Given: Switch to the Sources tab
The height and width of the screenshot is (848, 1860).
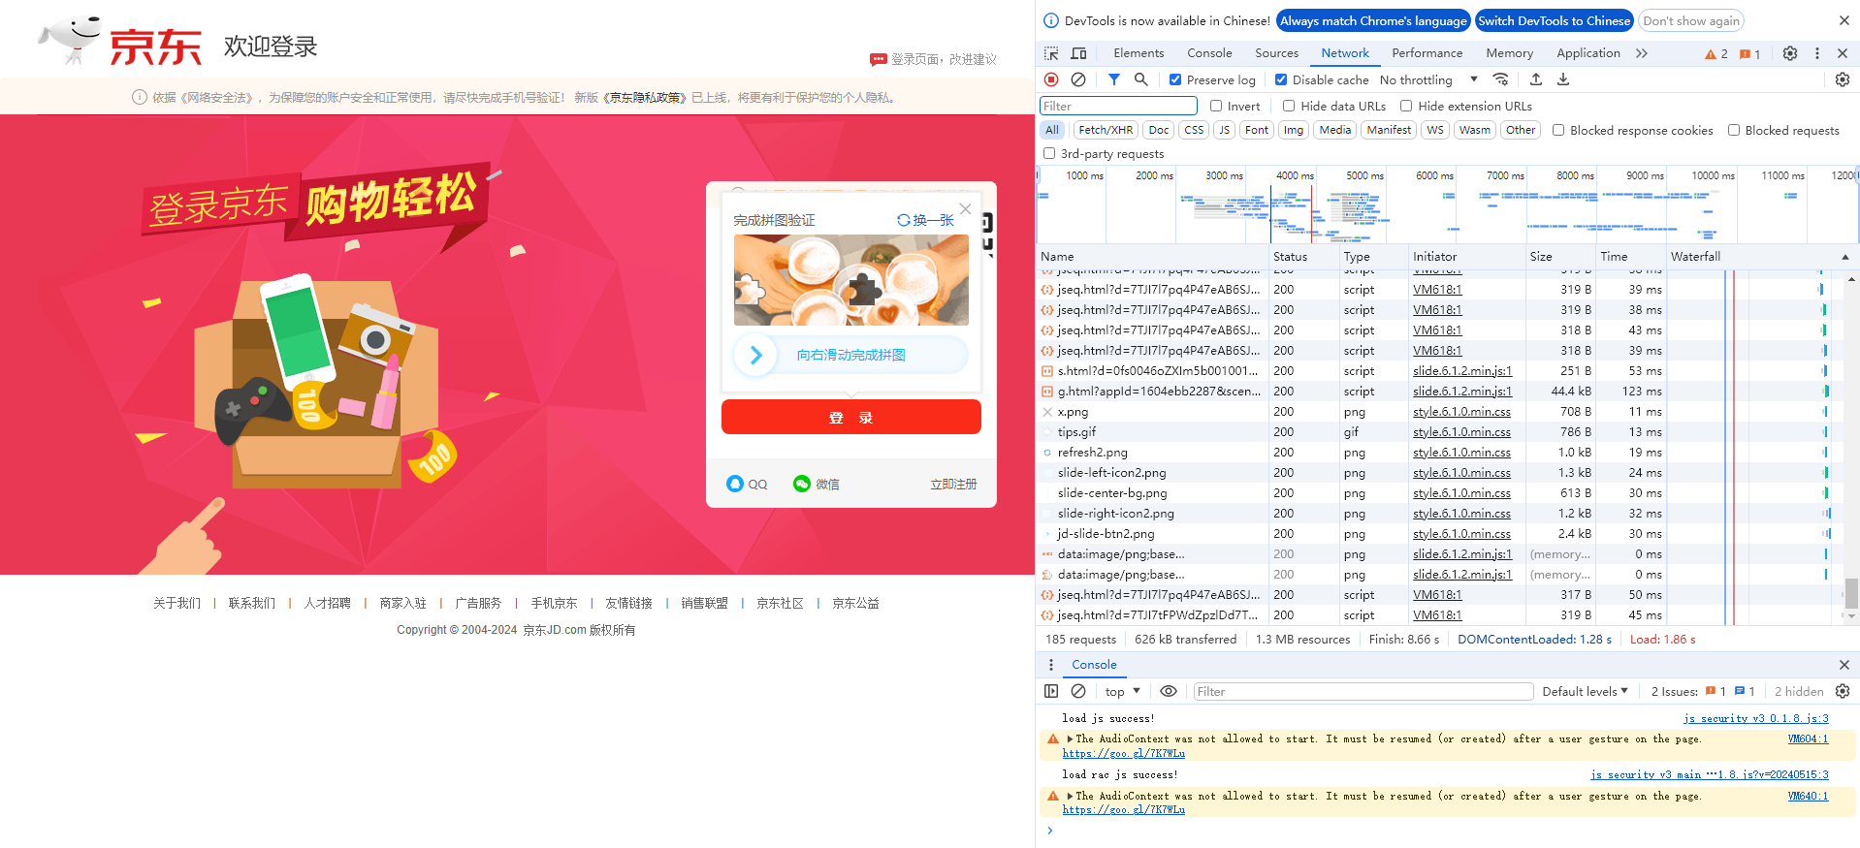Looking at the screenshot, I should point(1276,53).
